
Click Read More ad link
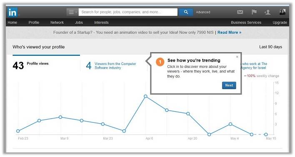229,32
